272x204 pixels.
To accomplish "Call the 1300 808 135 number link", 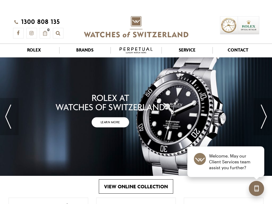I will point(40,22).
